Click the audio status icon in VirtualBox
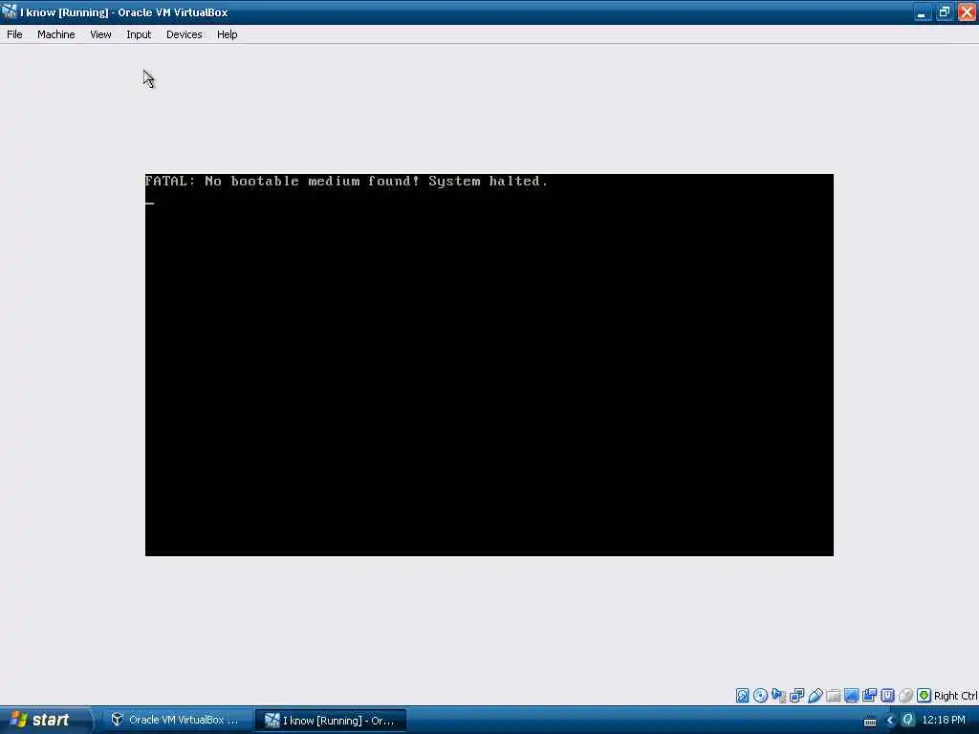This screenshot has height=734, width=979. [x=778, y=696]
